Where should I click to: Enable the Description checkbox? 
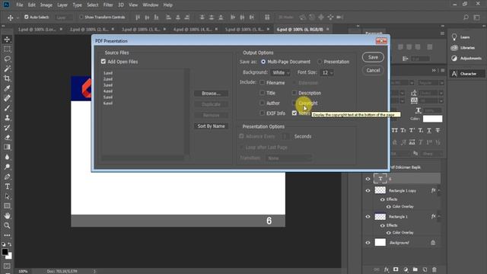294,93
